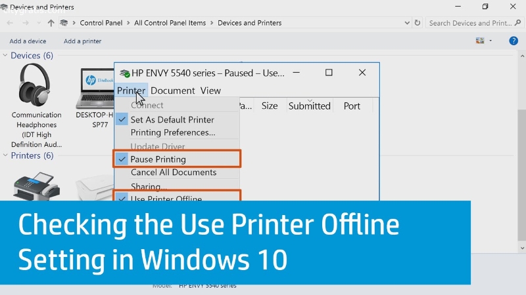
Task: Go up one level with Up arrow
Action: [x=51, y=23]
